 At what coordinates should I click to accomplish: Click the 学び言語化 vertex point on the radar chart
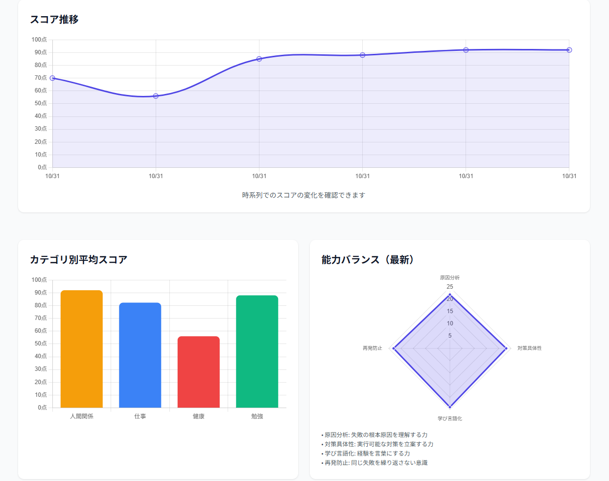click(450, 407)
